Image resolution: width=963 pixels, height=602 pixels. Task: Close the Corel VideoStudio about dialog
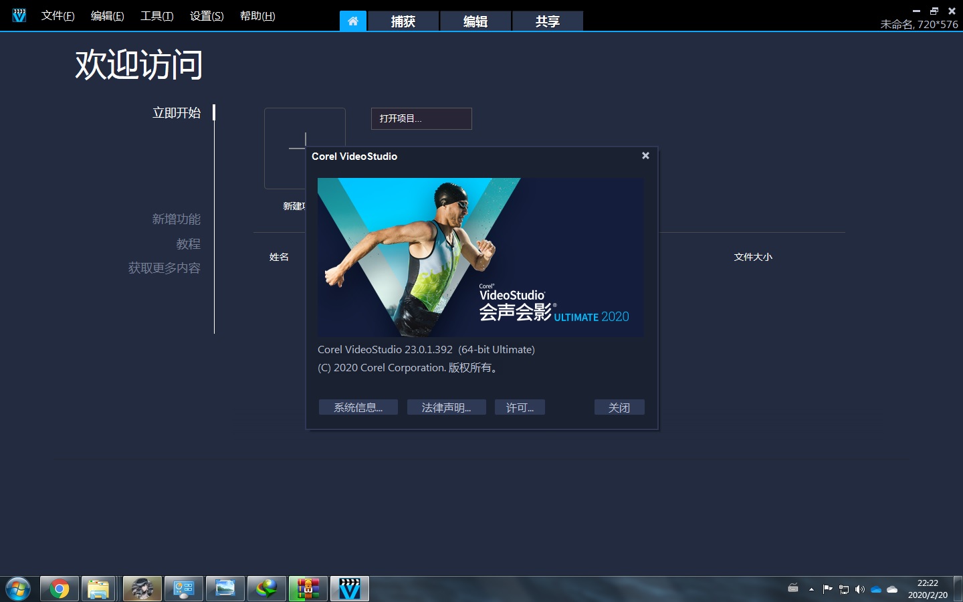(645, 155)
